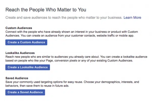Select the Create a Saved Audience button
The image size is (152, 101).
[x=25, y=93]
